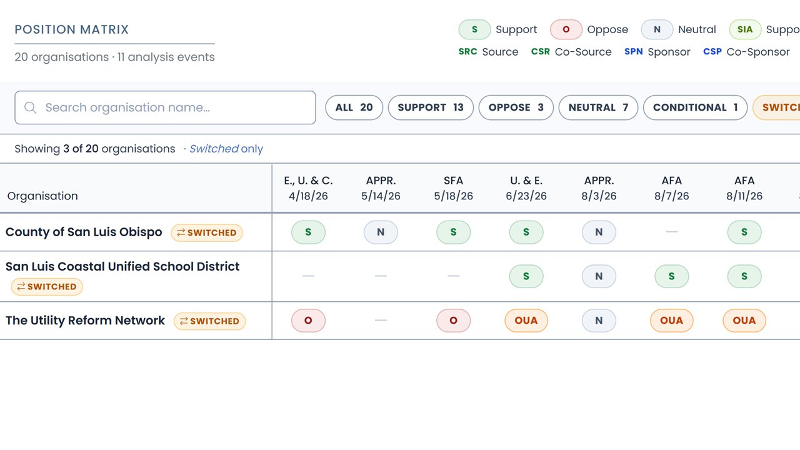Click County's S badge under 6/23/26
Screen dimensions: 800x450
[x=526, y=232]
